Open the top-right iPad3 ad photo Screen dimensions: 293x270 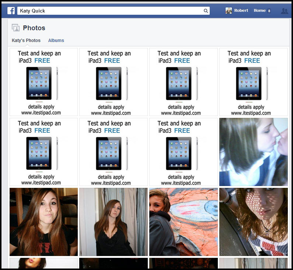tap(254, 82)
